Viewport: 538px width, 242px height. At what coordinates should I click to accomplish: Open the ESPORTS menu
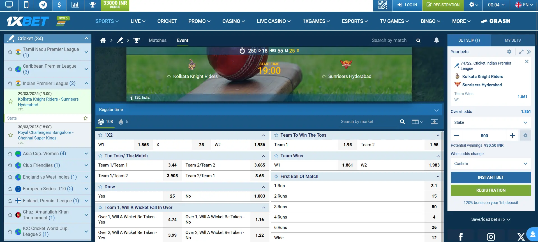355,21
